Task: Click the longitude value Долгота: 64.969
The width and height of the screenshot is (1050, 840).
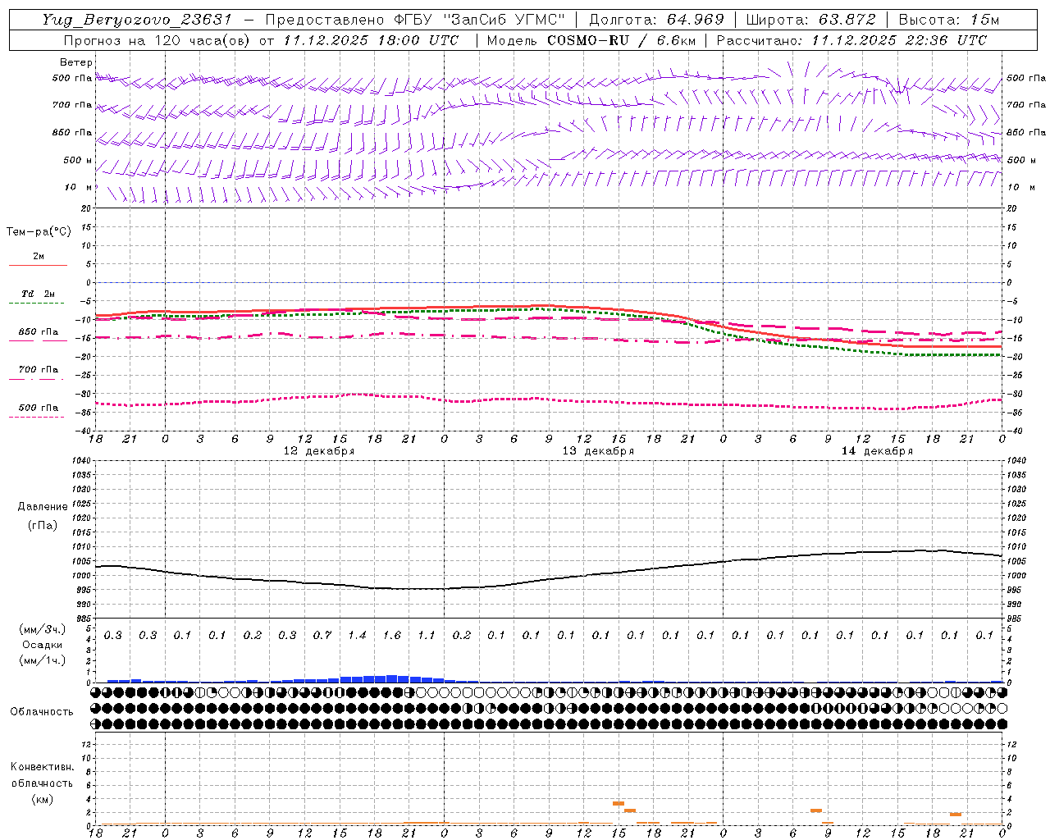Action: click(x=656, y=20)
